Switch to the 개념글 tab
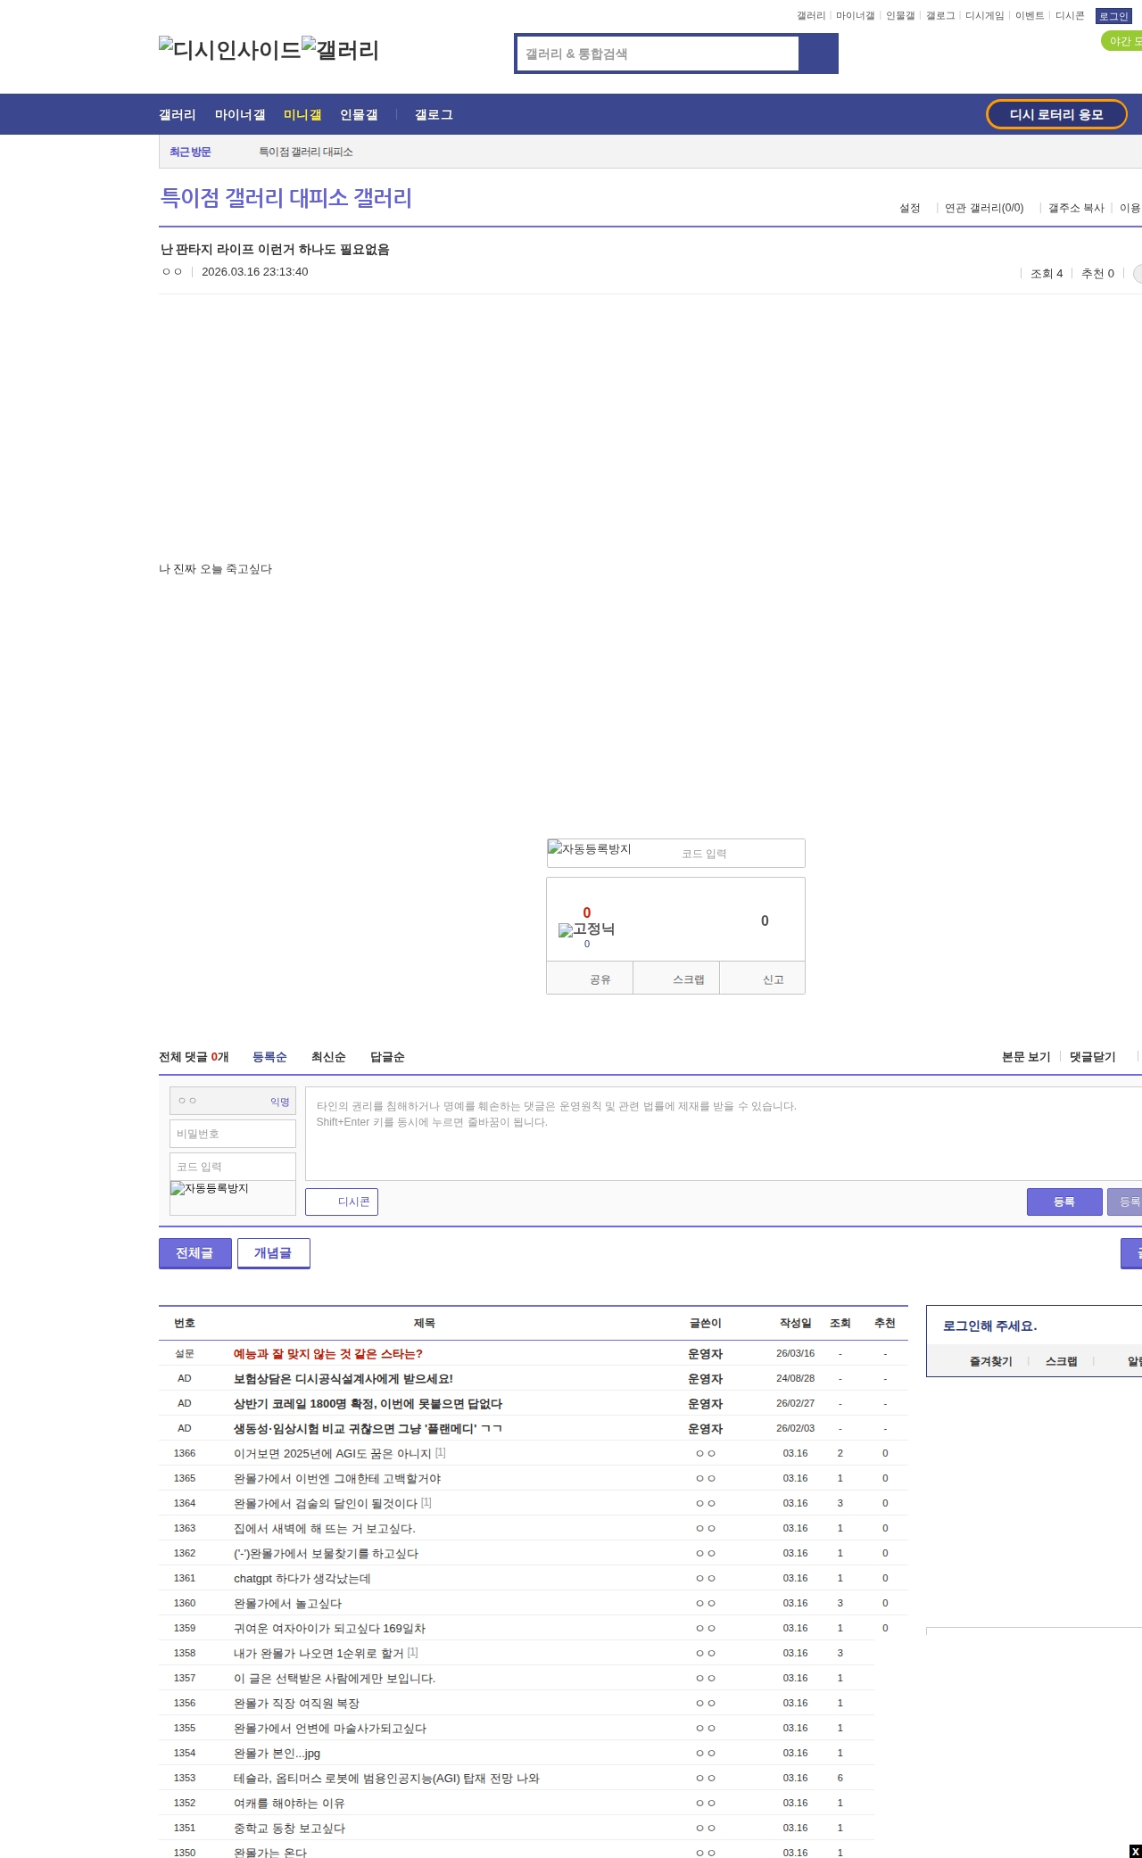1142x1858 pixels. coord(273,1253)
